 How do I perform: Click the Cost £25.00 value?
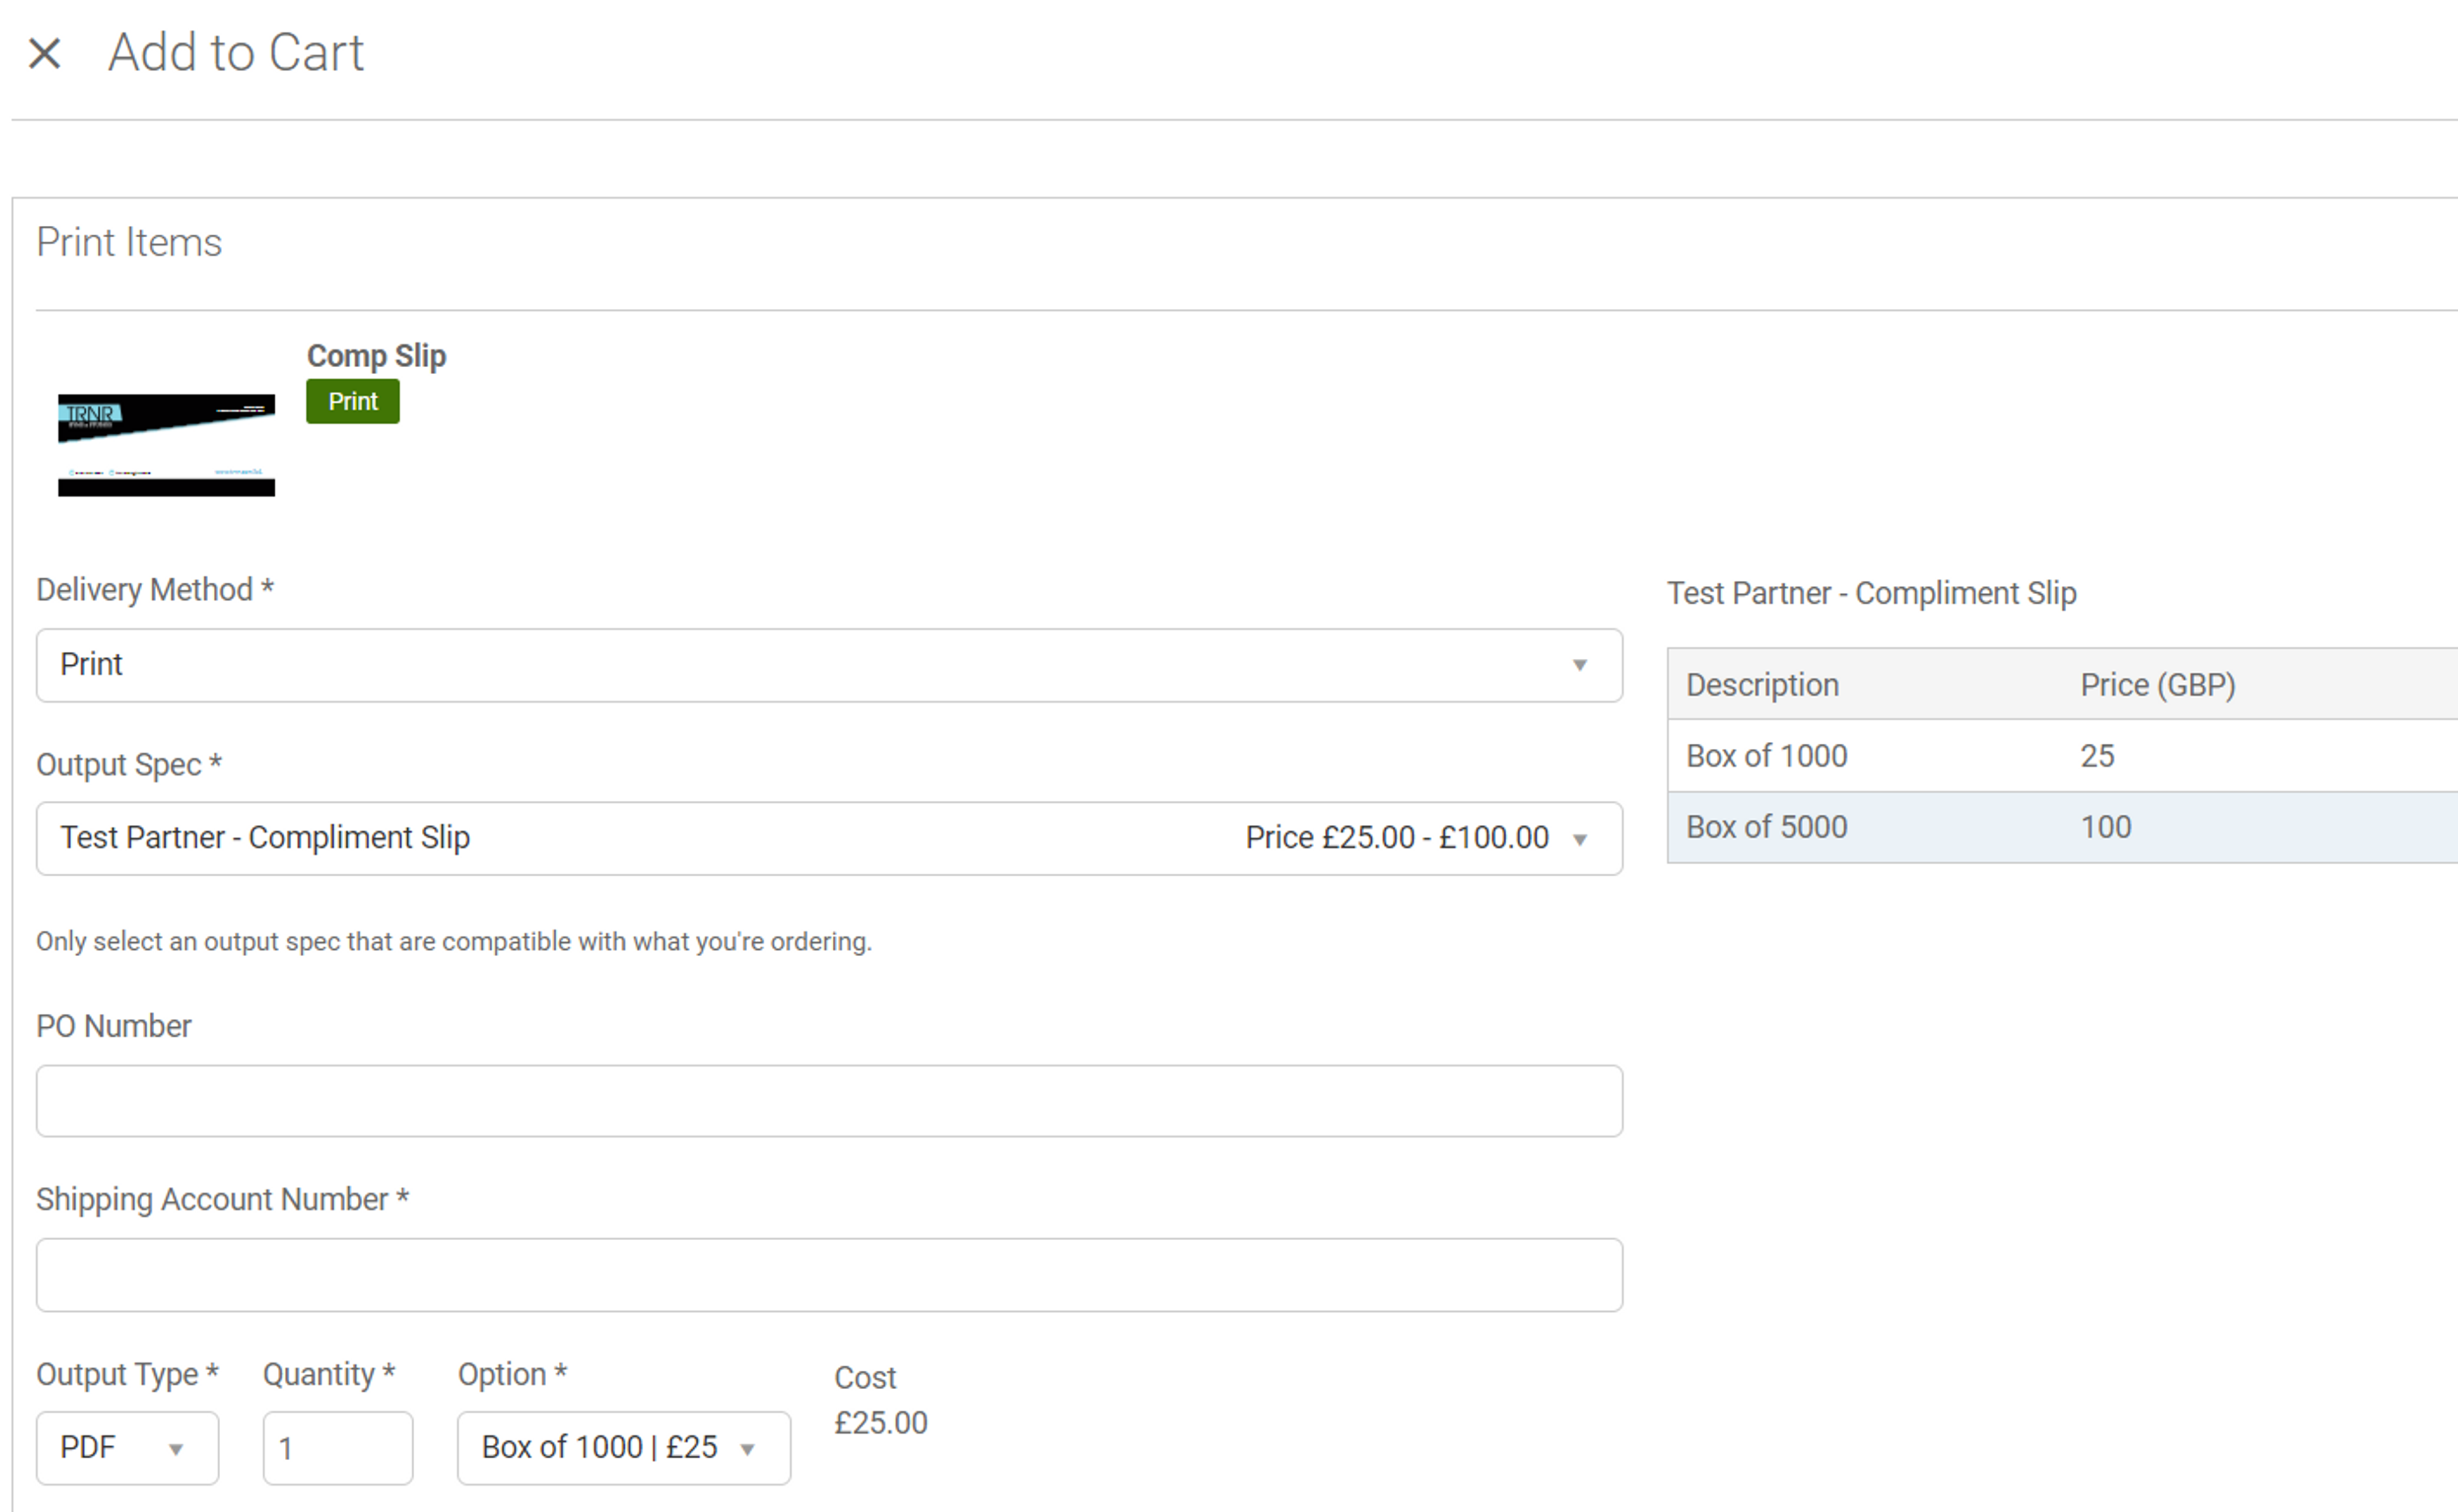[x=881, y=1423]
